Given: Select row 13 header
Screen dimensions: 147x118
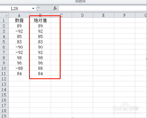Looking at the screenshot, I should (x=4, y=84).
